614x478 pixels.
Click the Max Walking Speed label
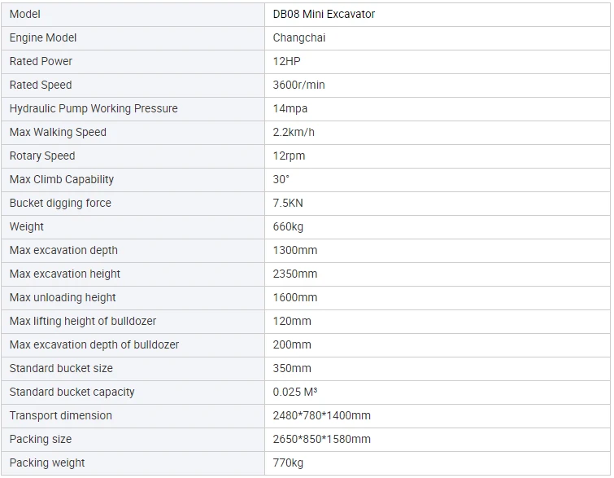pyautogui.click(x=58, y=132)
